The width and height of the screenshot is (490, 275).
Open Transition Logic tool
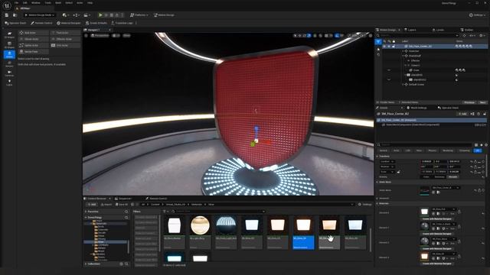point(122,23)
